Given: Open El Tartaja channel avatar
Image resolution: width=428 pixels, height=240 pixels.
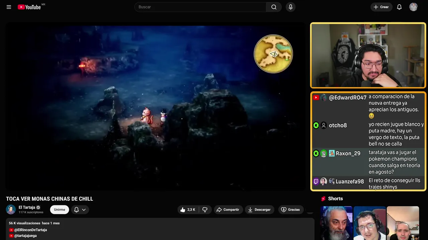Looking at the screenshot, I should click(11, 209).
